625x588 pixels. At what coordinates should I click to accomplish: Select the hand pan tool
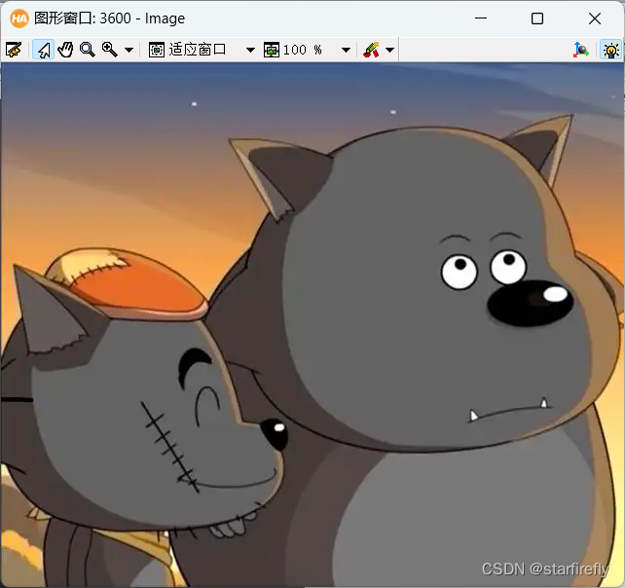[x=65, y=50]
